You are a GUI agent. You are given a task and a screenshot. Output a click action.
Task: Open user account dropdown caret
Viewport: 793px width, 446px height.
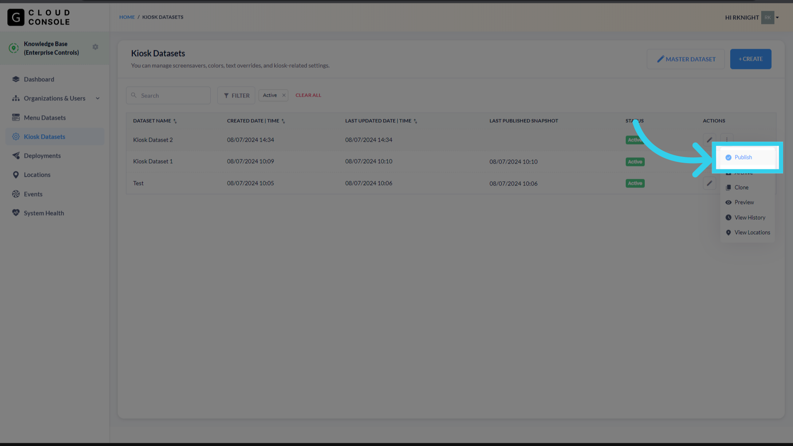point(777,17)
